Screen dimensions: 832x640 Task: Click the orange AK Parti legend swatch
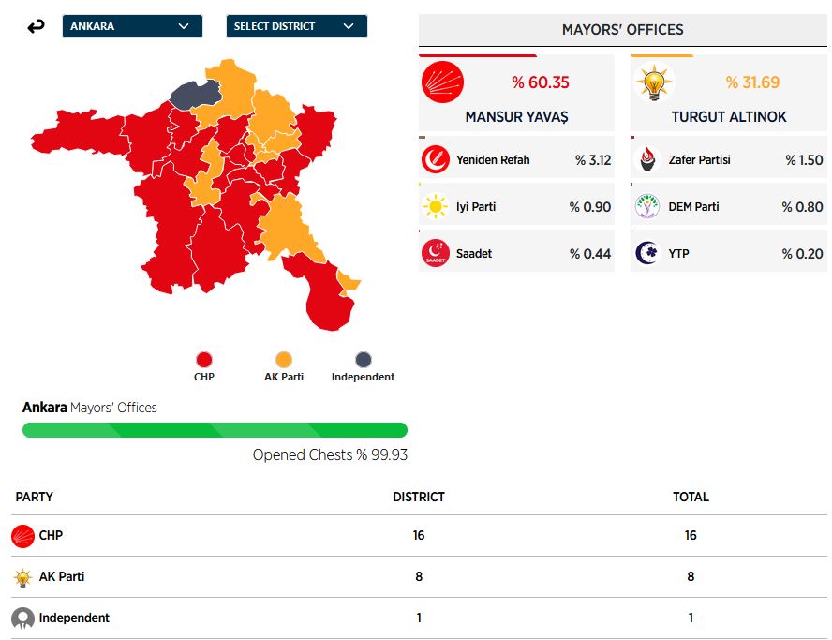pos(283,360)
